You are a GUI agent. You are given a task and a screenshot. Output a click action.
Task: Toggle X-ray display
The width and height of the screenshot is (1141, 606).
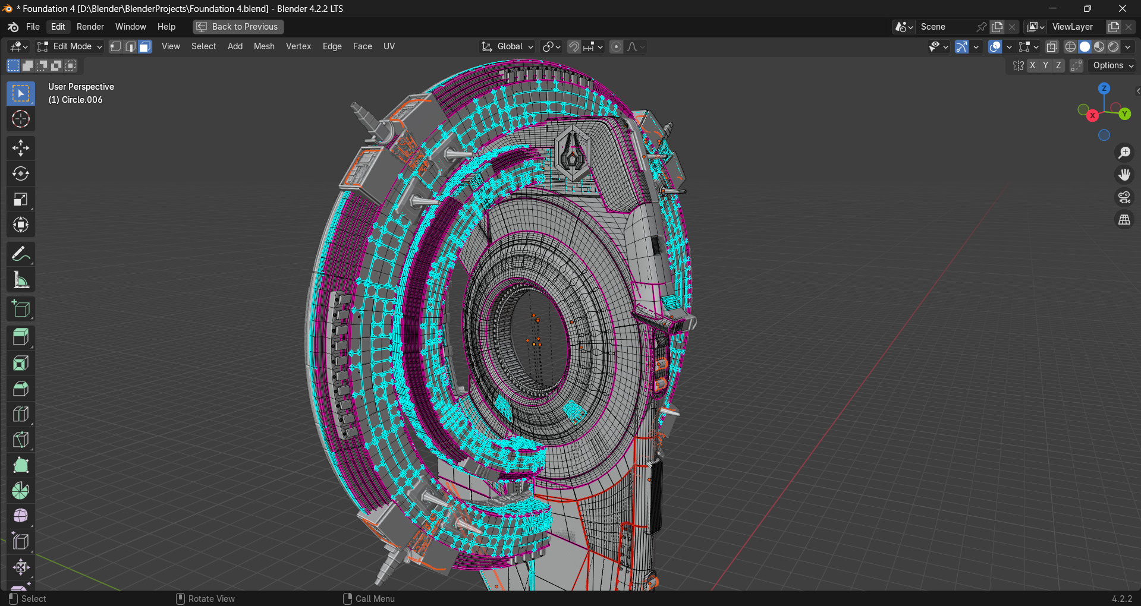[1052, 46]
